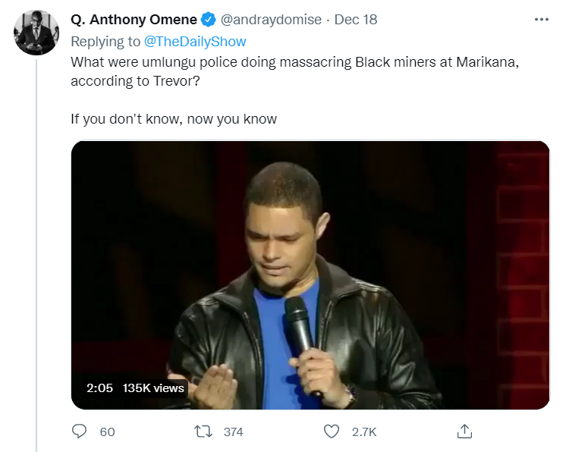
Task: Click the 2:05 video duration label
Action: click(x=99, y=388)
